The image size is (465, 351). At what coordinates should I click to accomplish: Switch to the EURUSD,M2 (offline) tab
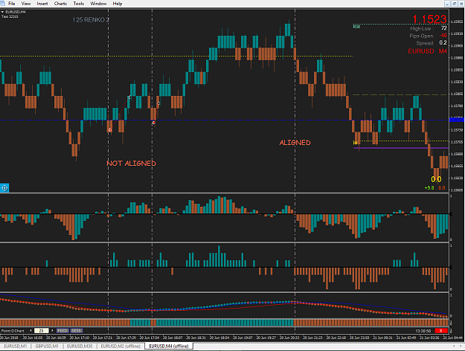click(x=121, y=346)
